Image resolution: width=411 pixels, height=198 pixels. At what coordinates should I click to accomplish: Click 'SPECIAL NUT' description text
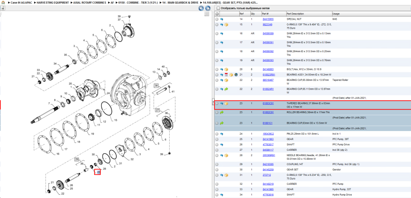click(294, 19)
